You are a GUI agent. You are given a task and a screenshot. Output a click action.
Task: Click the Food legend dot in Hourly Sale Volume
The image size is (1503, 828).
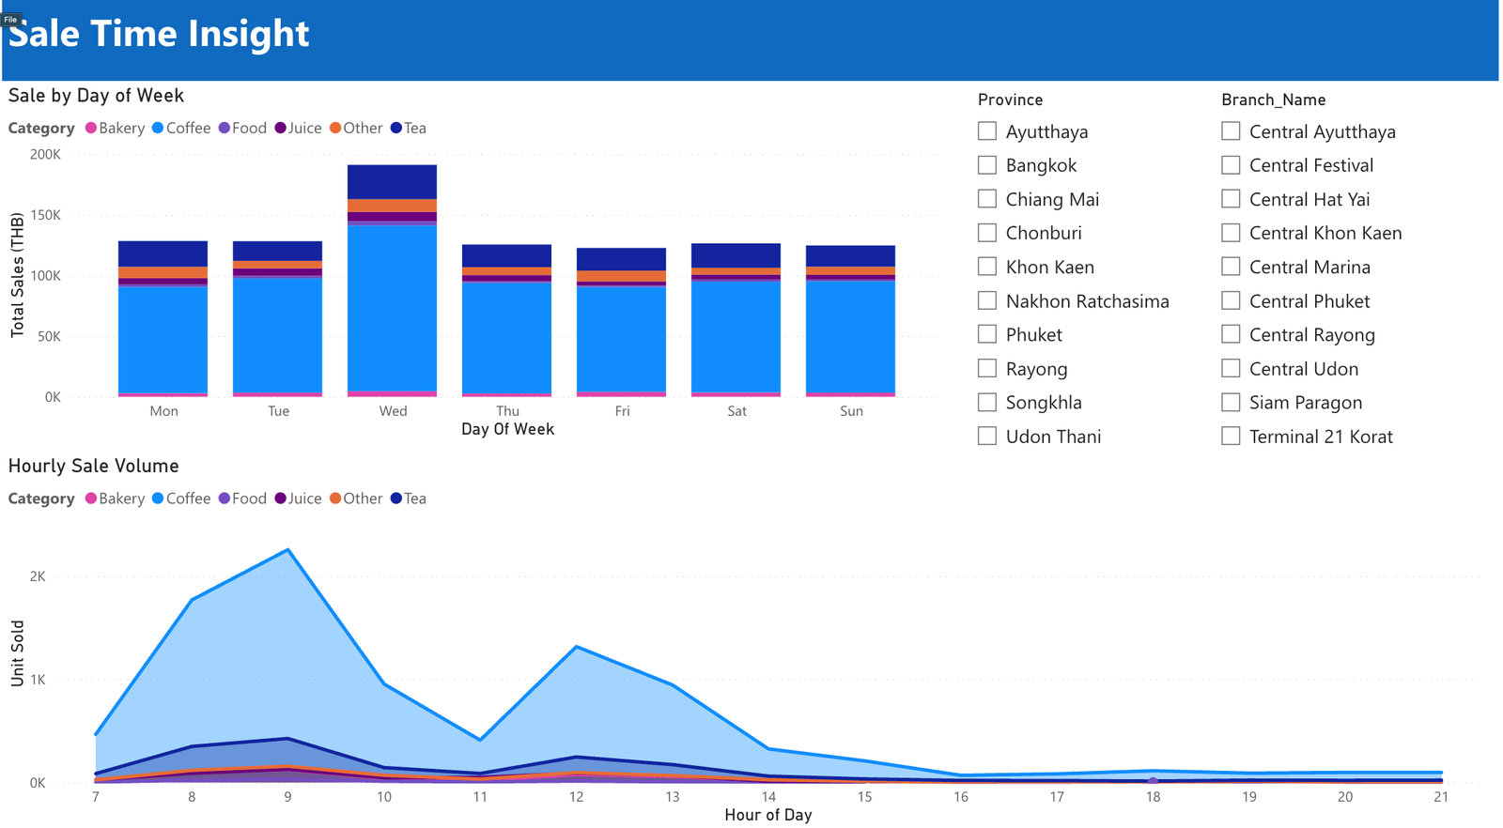click(225, 498)
